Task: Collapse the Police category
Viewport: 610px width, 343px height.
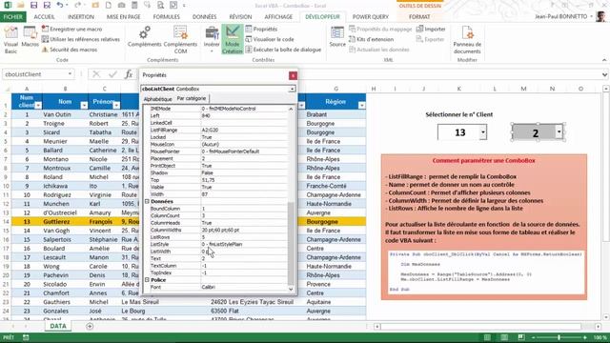Action: pyautogui.click(x=147, y=280)
